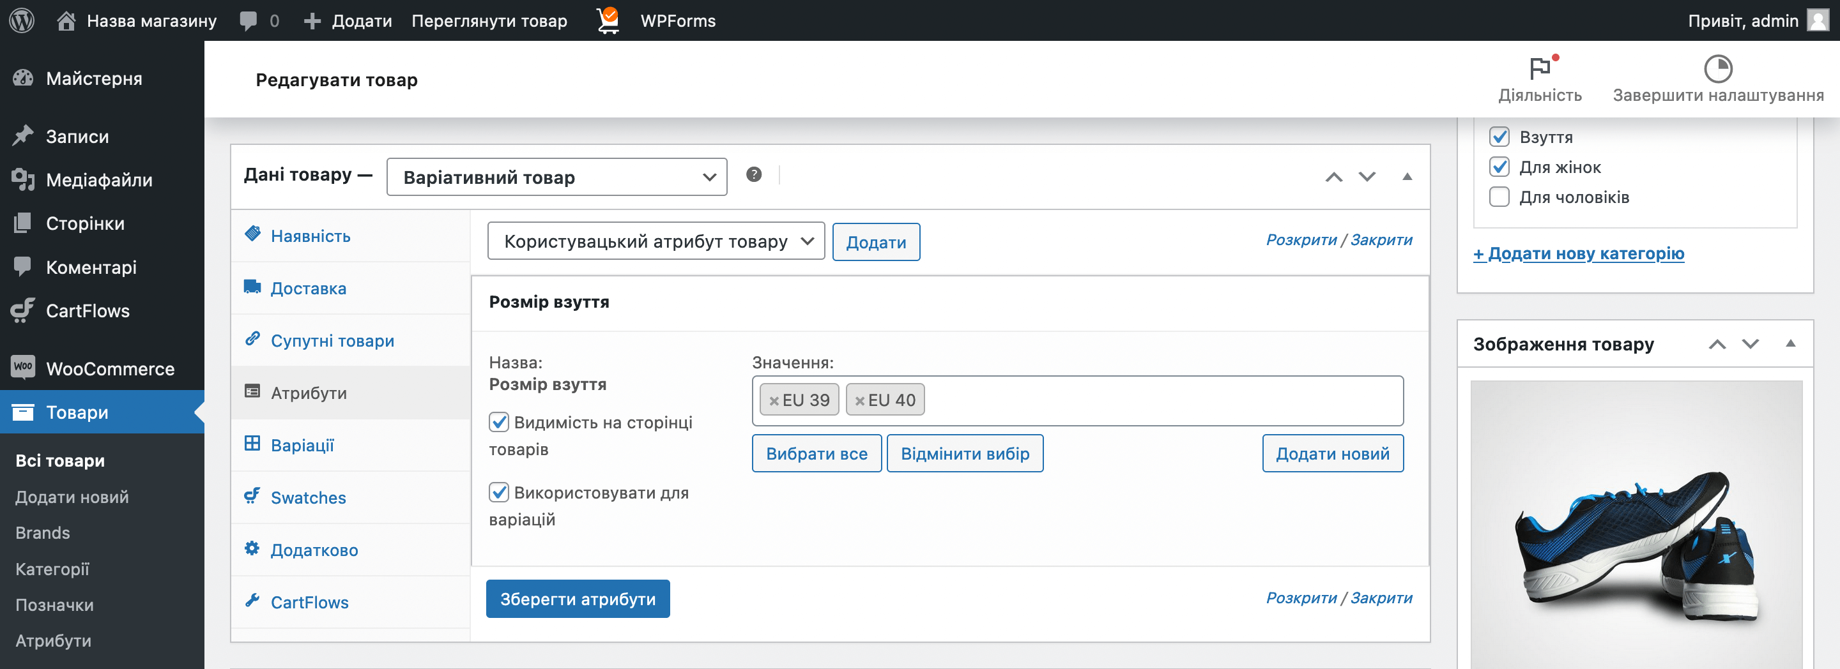Click the Наявність tag icon

pyautogui.click(x=252, y=234)
